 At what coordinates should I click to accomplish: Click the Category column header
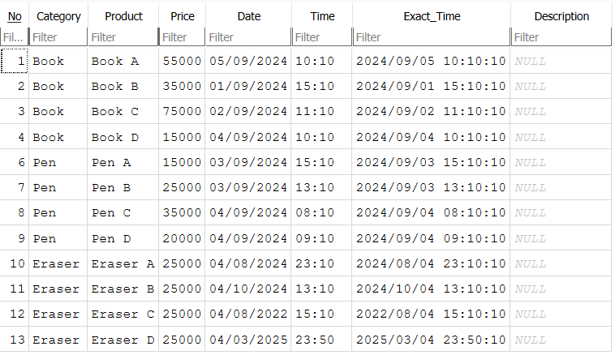click(x=58, y=16)
